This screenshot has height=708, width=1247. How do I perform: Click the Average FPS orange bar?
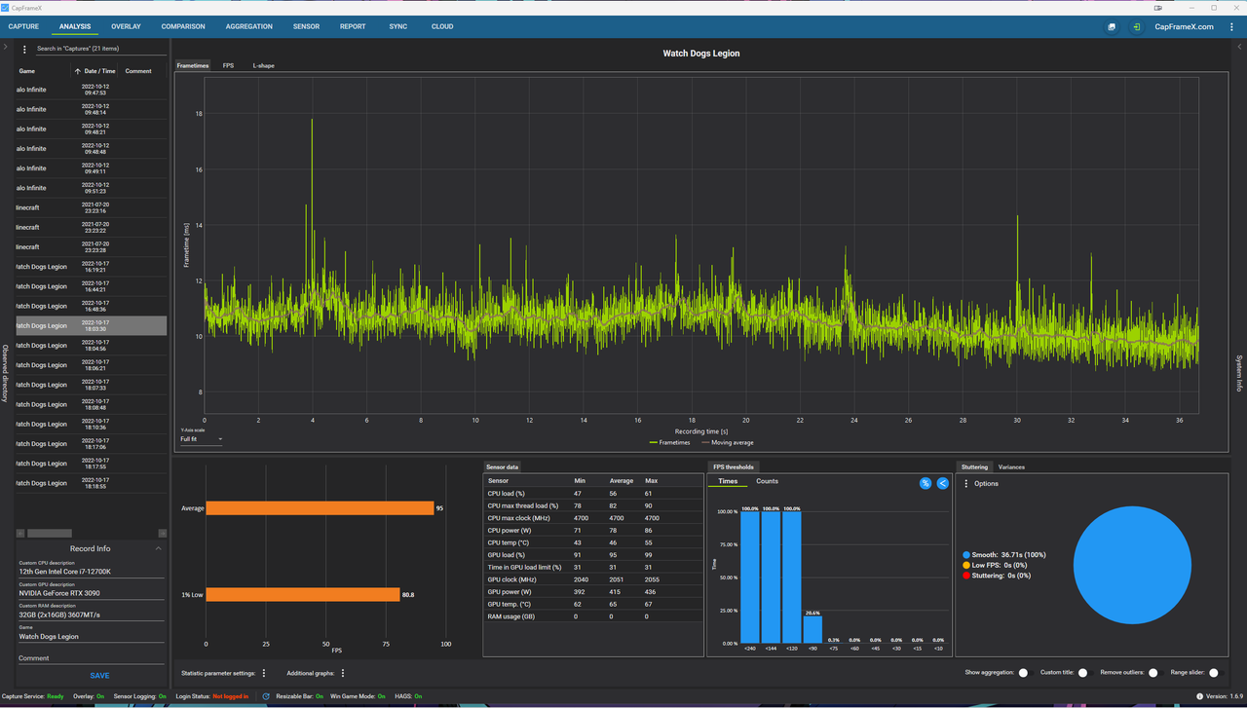coord(320,508)
